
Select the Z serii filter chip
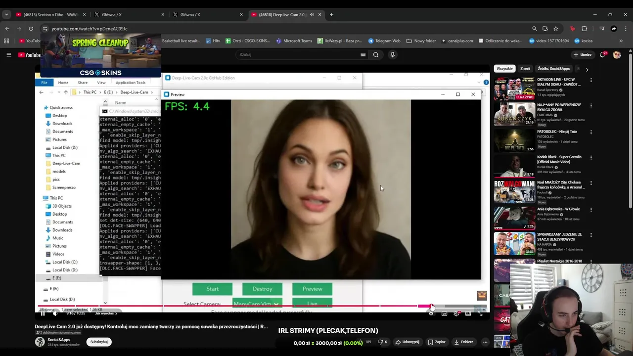[x=525, y=69]
